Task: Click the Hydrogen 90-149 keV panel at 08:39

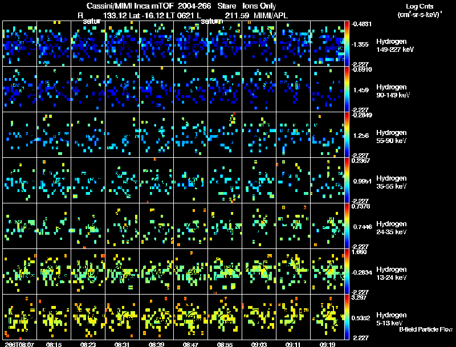Action: (x=156, y=89)
